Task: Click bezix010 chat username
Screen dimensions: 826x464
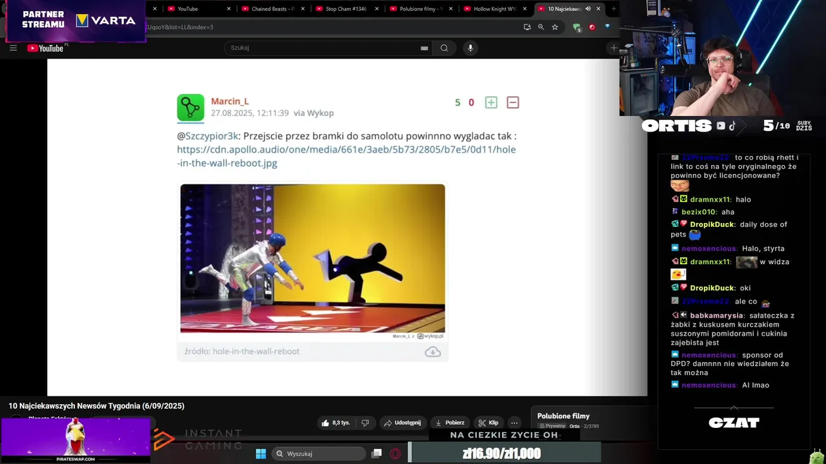Action: pyautogui.click(x=699, y=212)
